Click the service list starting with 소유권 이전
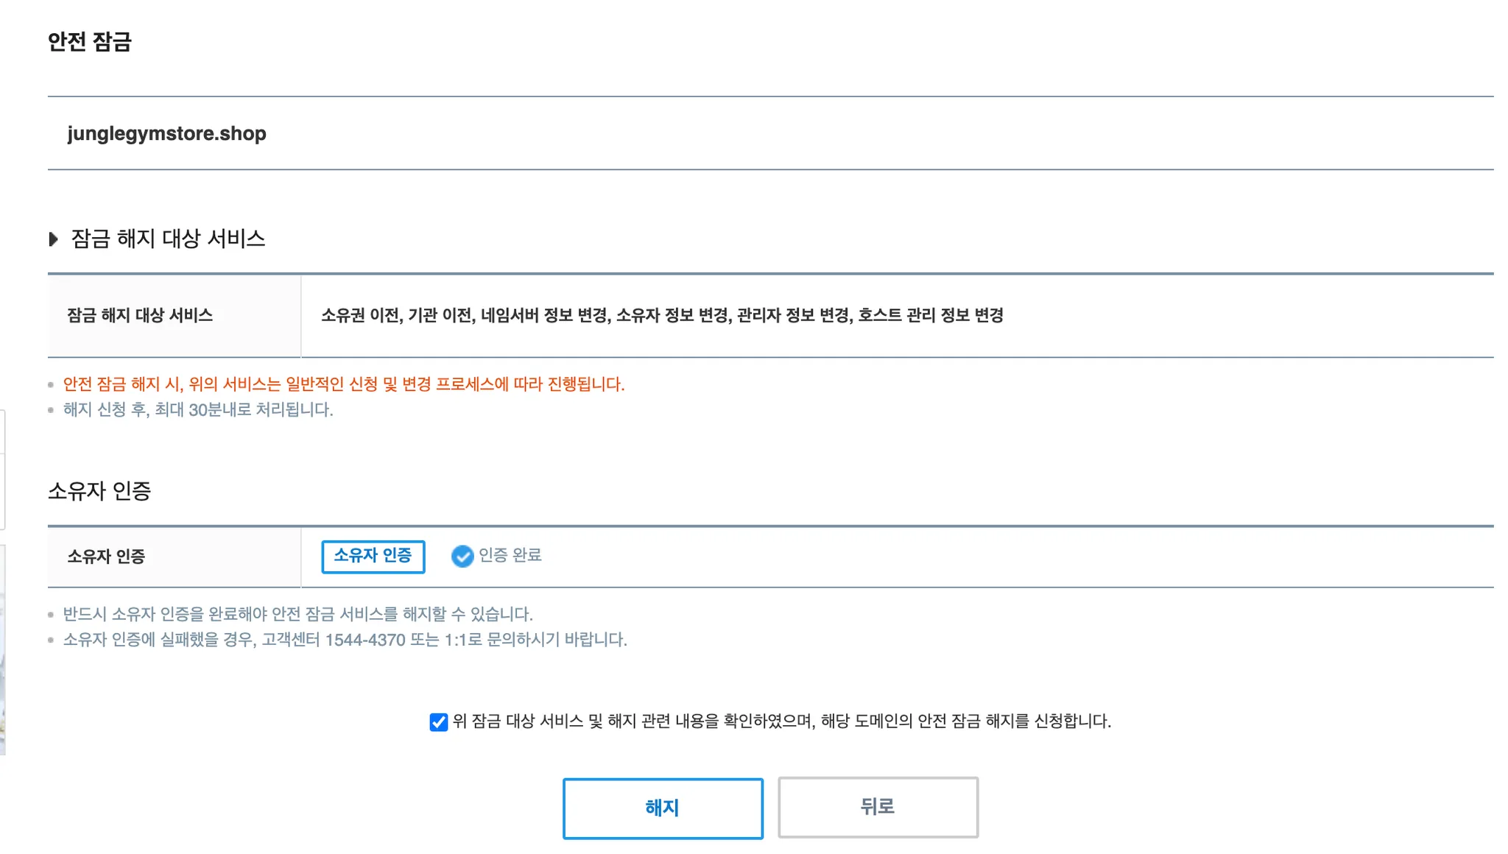Viewport: 1508px width, 854px height. pos(662,316)
